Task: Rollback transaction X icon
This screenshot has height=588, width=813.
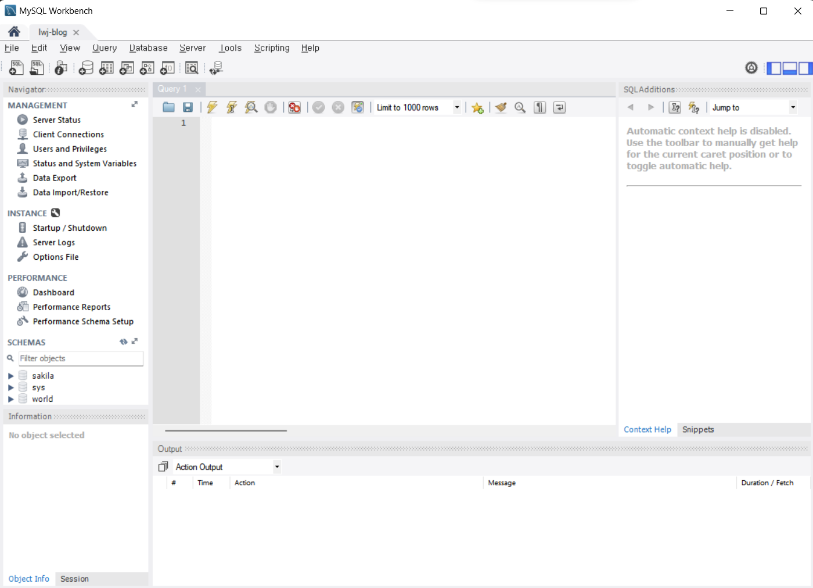Action: click(338, 107)
